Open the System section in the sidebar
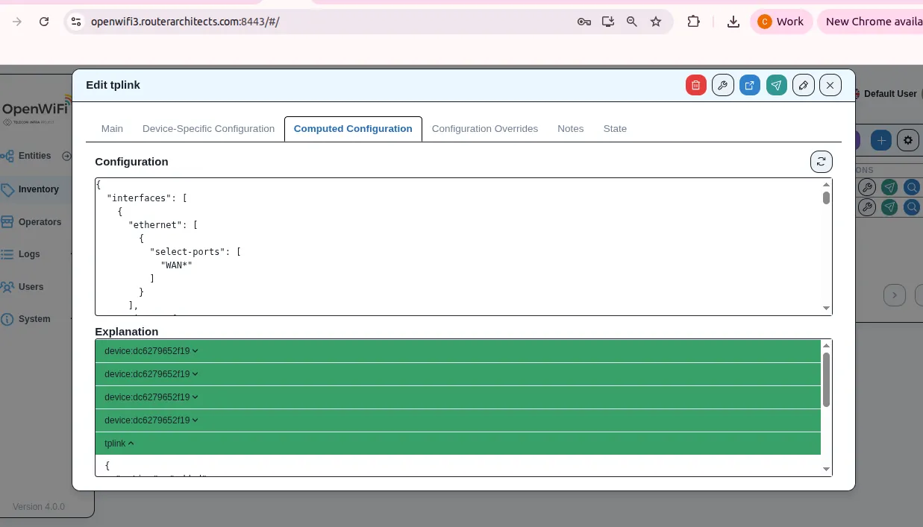This screenshot has height=527, width=923. [34, 319]
